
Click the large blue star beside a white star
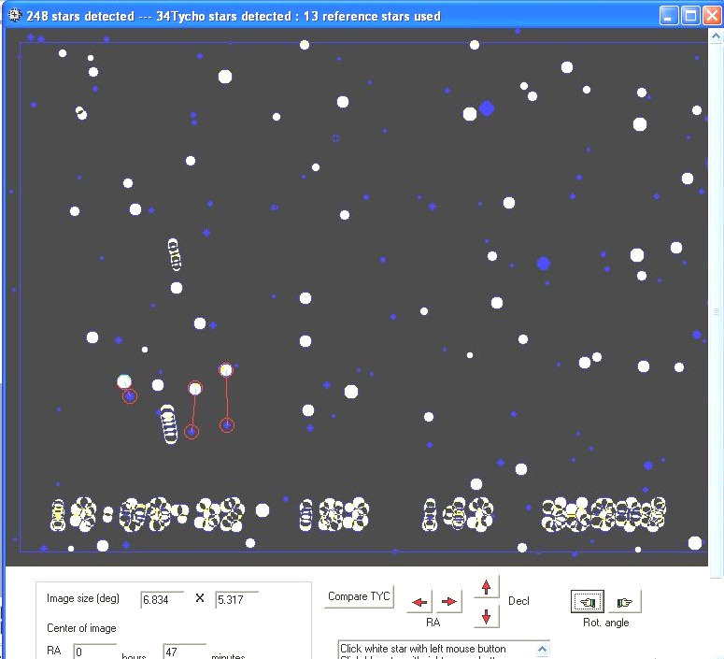click(486, 108)
